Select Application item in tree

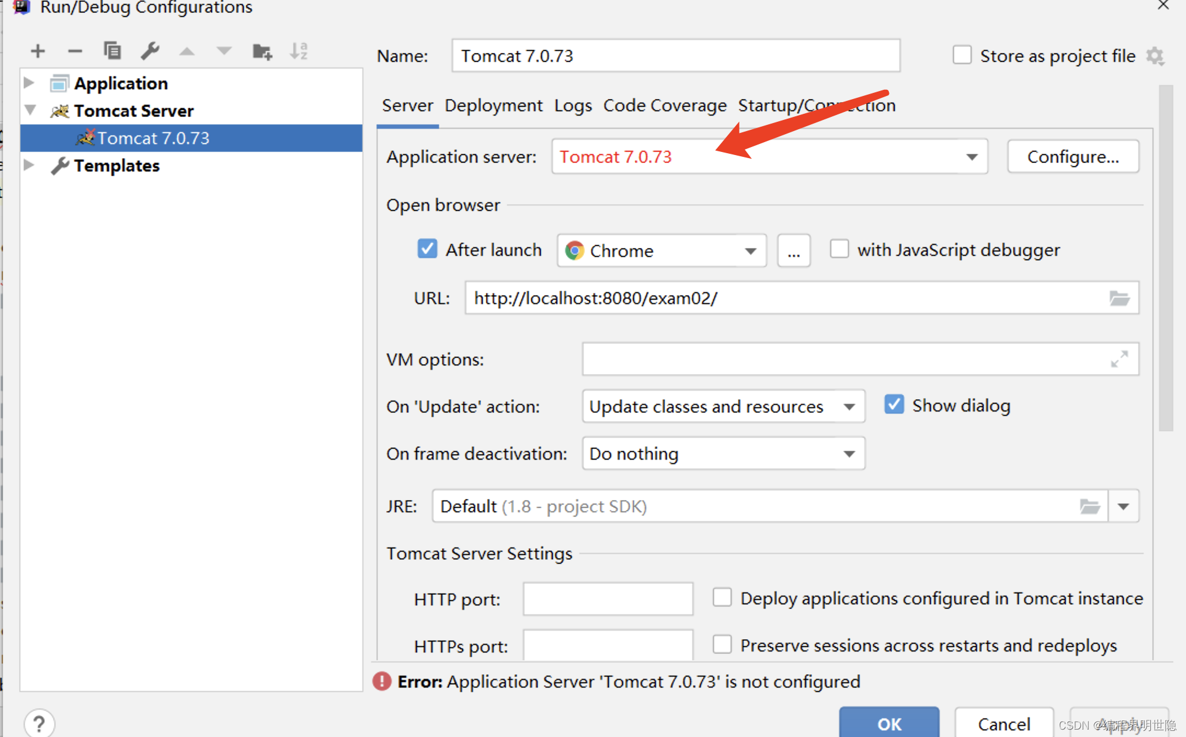pyautogui.click(x=121, y=82)
